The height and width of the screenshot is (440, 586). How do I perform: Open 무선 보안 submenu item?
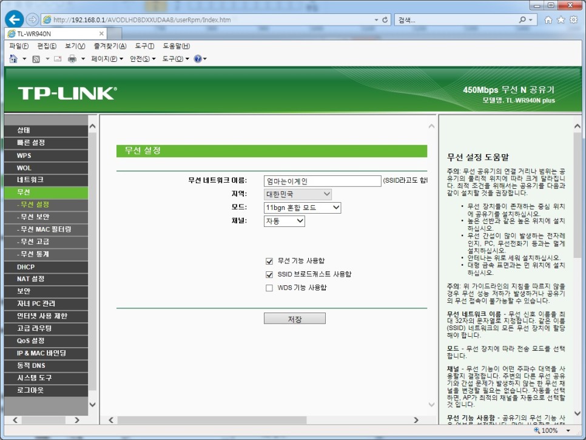coord(46,217)
